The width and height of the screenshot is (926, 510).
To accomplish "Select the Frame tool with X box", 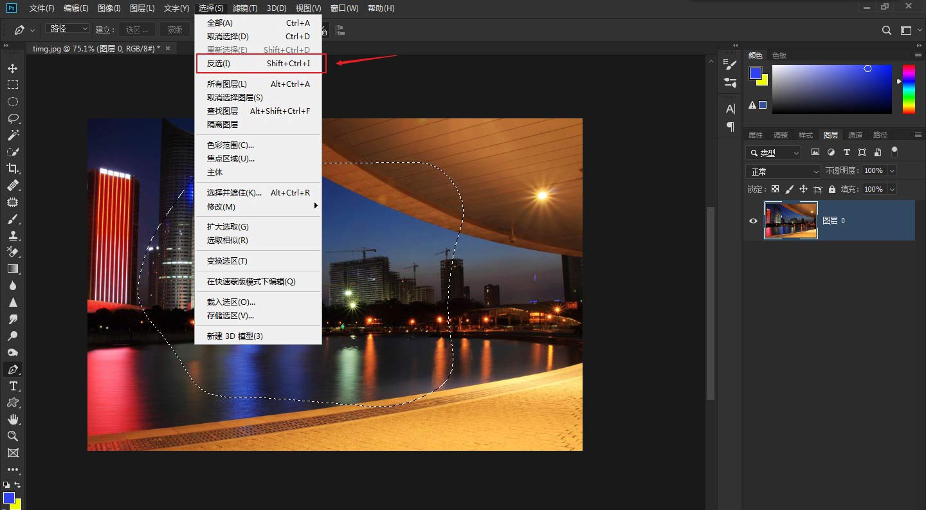I will click(12, 453).
